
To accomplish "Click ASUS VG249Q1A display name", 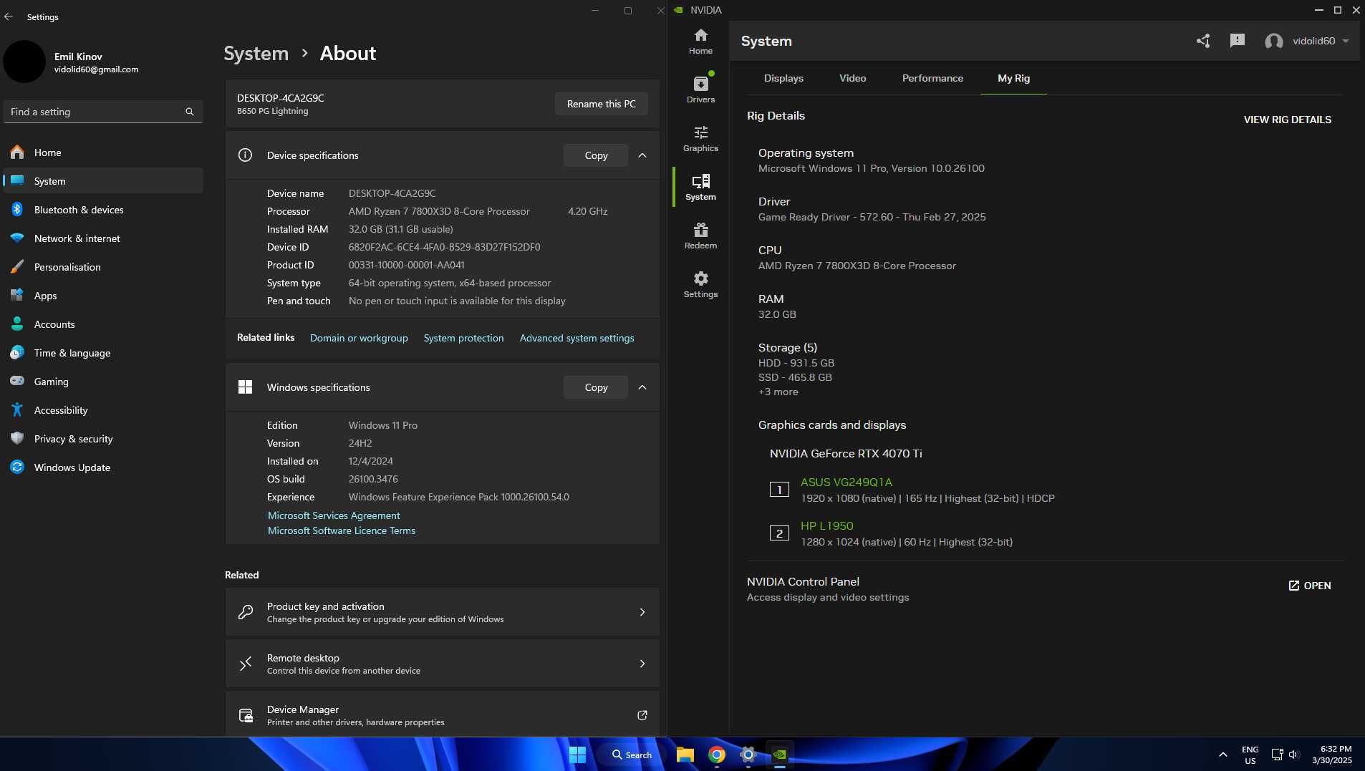I will 846,482.
